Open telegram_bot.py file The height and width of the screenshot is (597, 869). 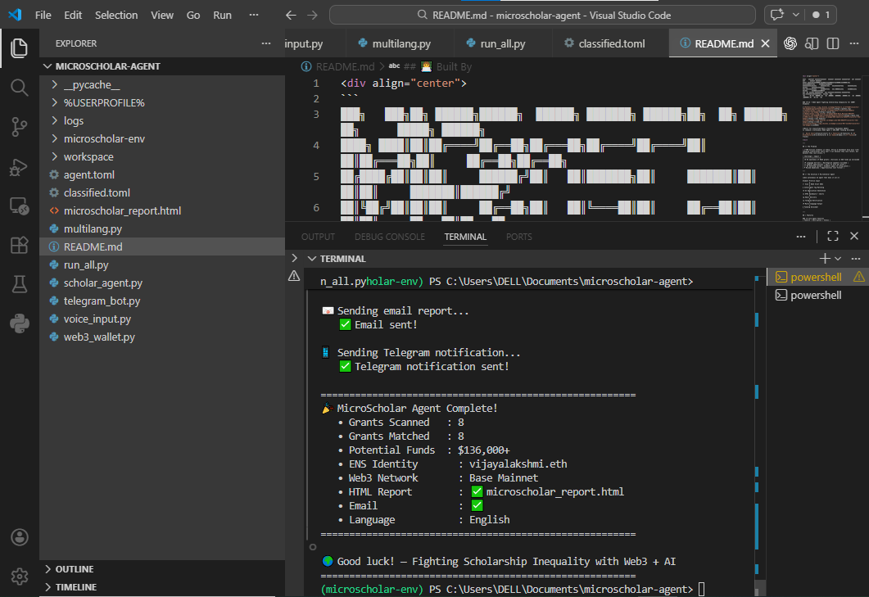102,301
